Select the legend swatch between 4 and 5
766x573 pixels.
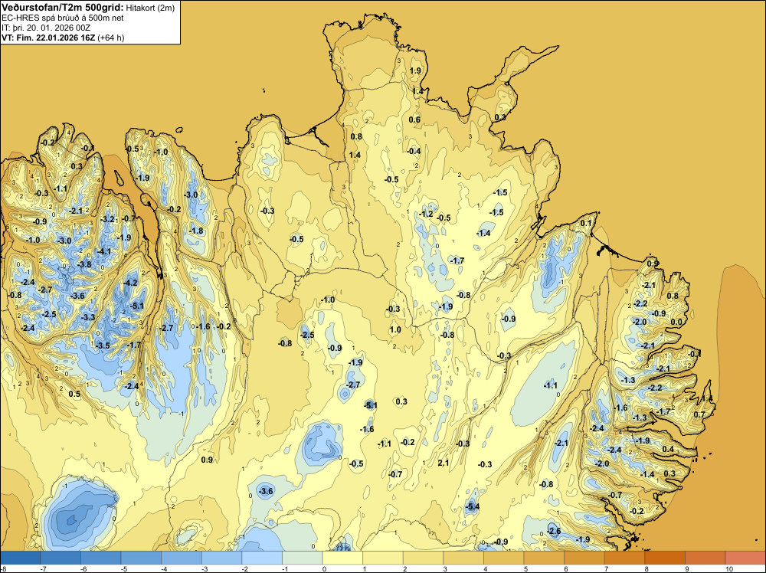point(504,558)
